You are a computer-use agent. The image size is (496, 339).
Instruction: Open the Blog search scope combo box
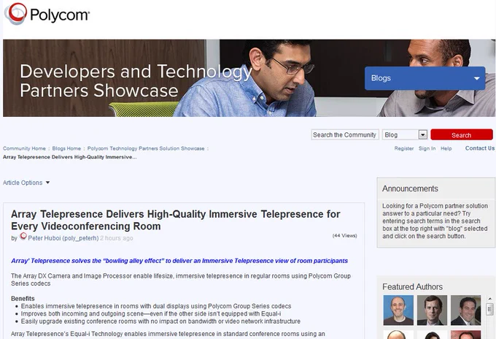pos(405,134)
